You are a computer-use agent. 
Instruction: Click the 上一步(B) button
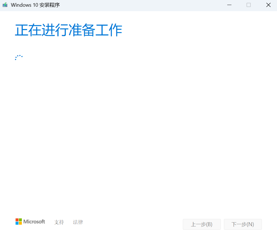pos(202,224)
